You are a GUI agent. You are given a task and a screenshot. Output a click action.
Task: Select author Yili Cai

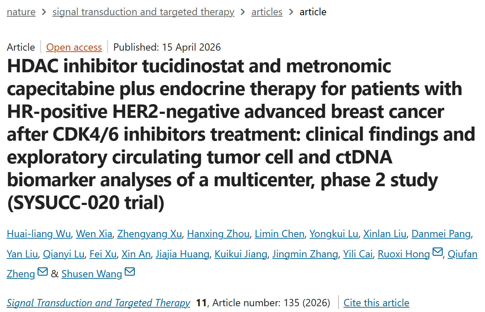(358, 254)
